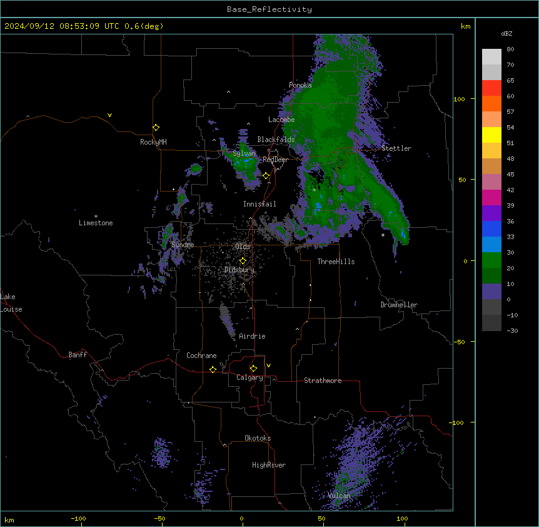Click the Sundre town label

[183, 245]
